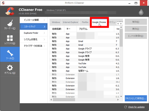Click the small CCleaner icon in the title bar
The width and height of the screenshot is (149, 111).
(x=3, y=3)
